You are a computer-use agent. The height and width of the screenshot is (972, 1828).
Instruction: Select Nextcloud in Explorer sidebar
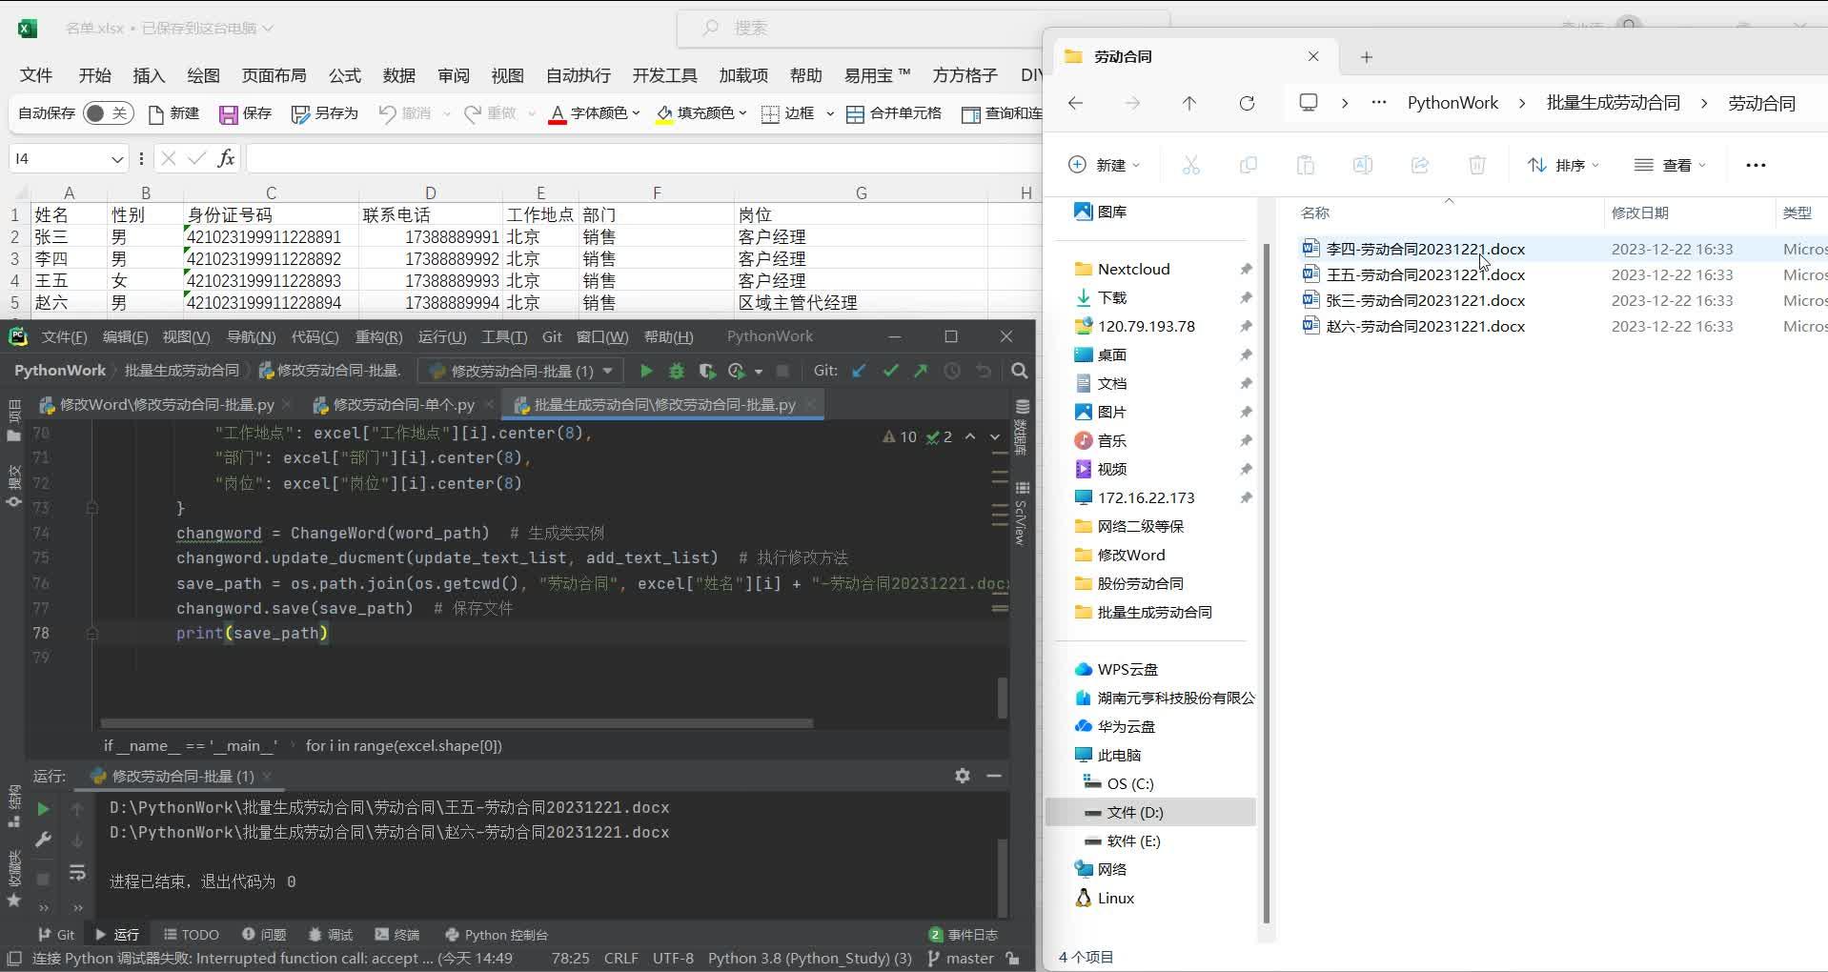[x=1133, y=269]
